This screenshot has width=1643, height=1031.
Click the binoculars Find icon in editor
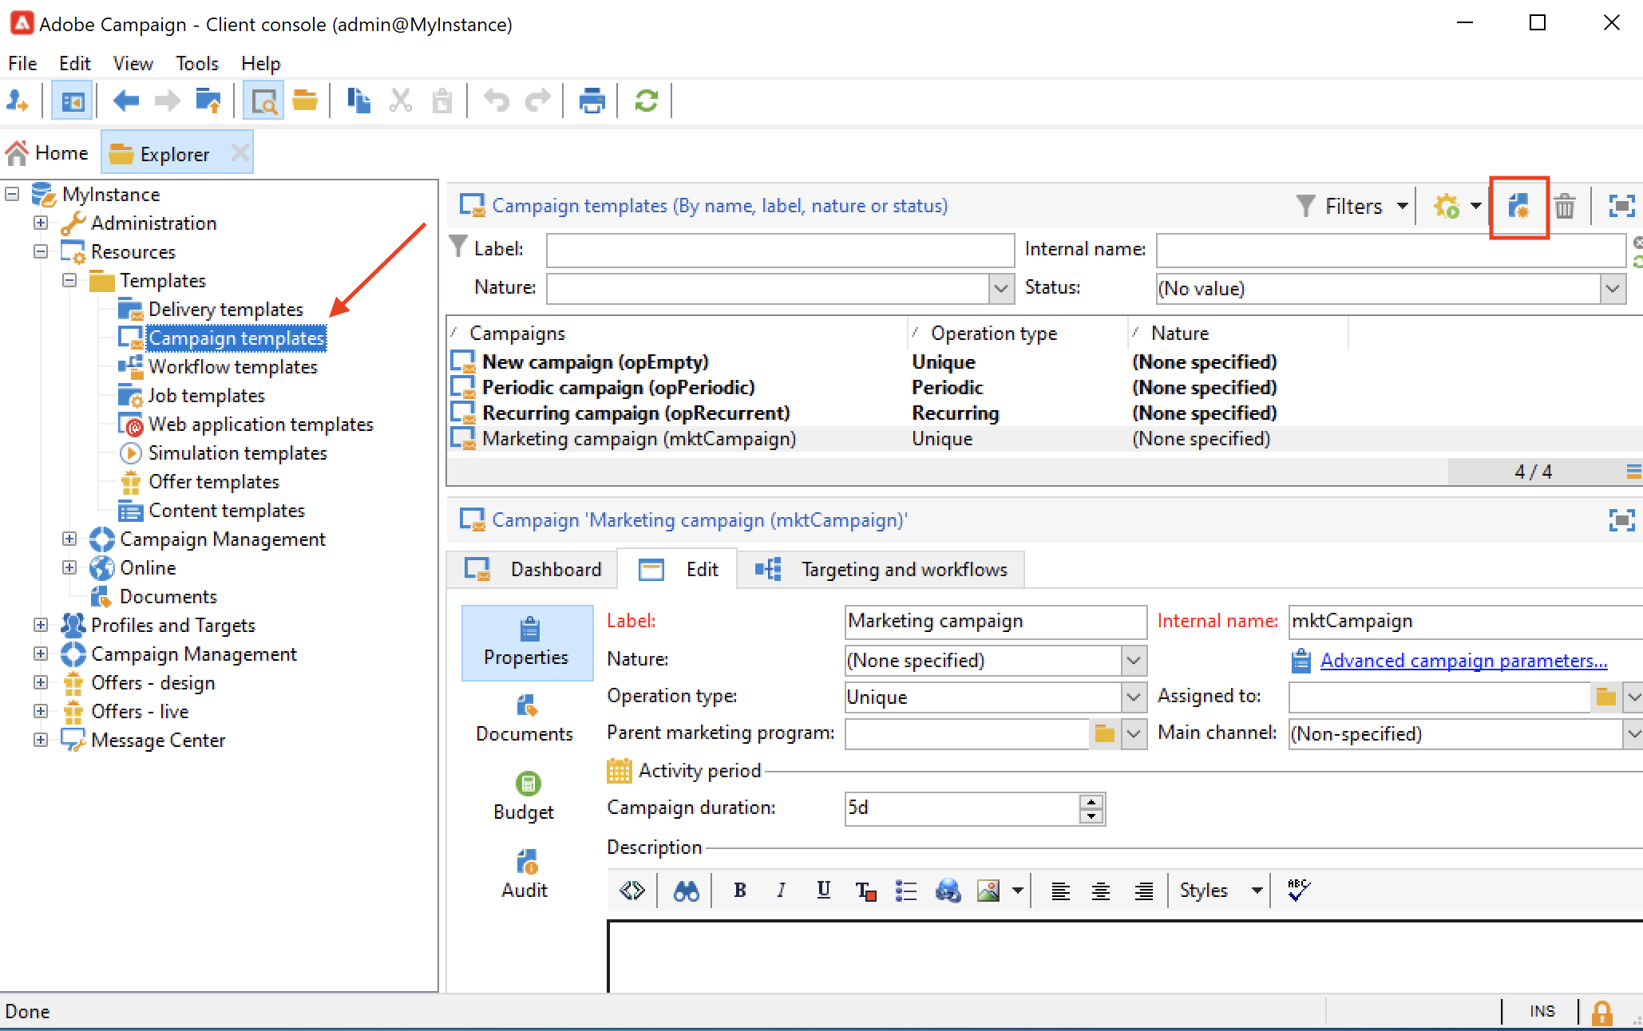[686, 891]
